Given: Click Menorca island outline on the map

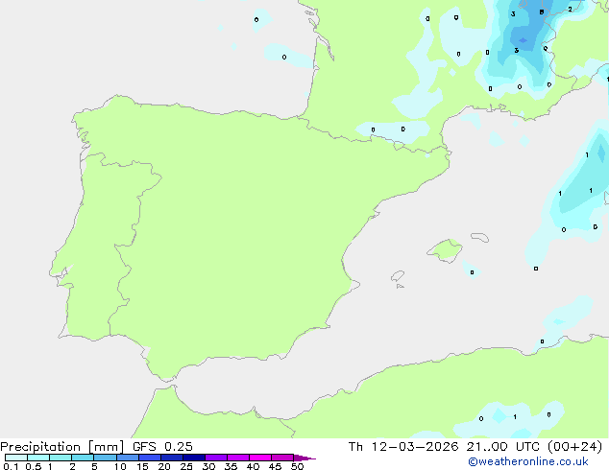Looking at the screenshot, I should (x=480, y=237).
